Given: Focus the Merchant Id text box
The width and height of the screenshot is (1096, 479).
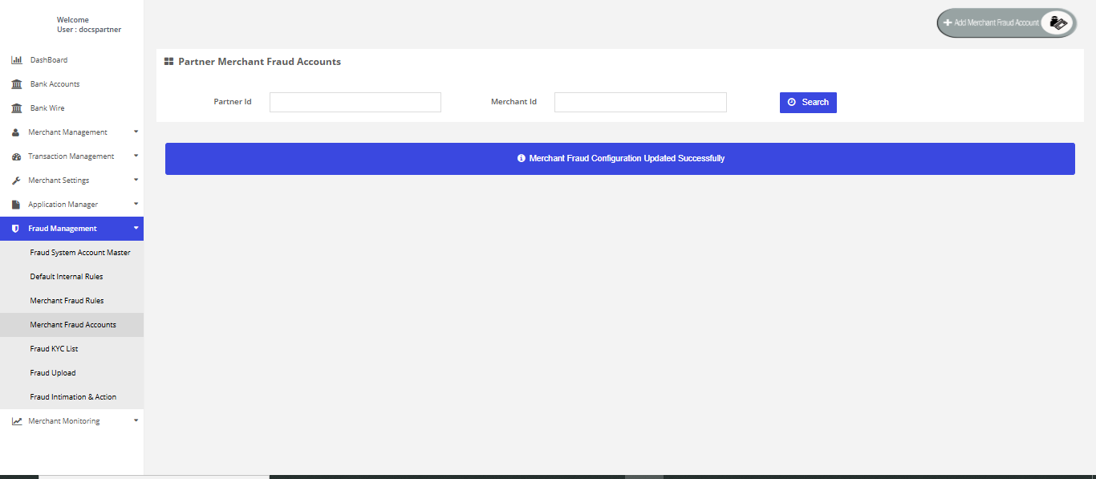Looking at the screenshot, I should (640, 102).
